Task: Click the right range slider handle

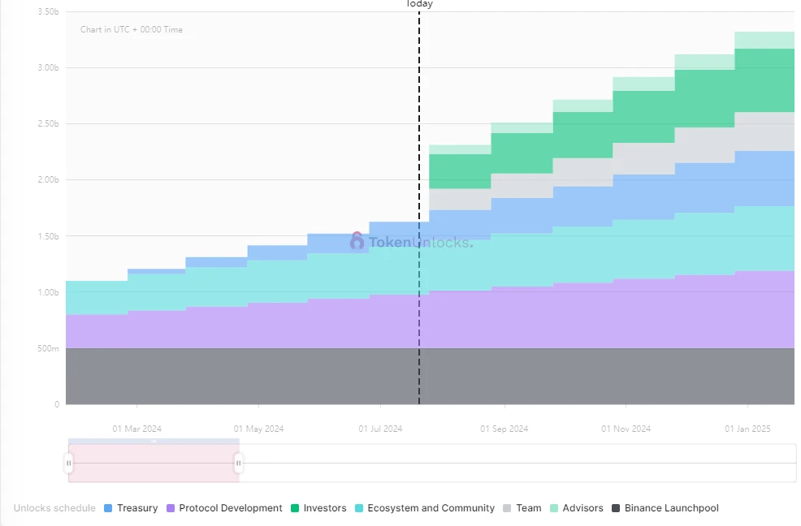Action: click(x=239, y=463)
